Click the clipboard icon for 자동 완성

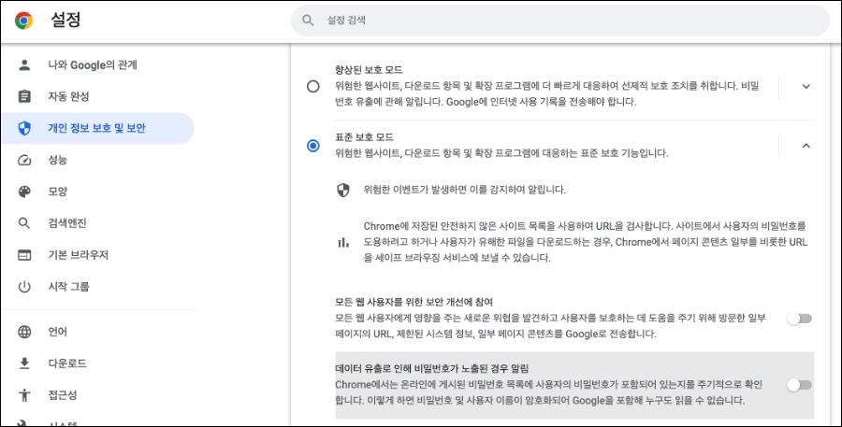(x=24, y=96)
